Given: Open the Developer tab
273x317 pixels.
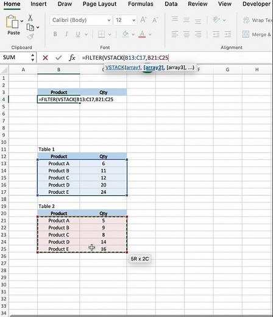Looking at the screenshot, I should point(257,4).
